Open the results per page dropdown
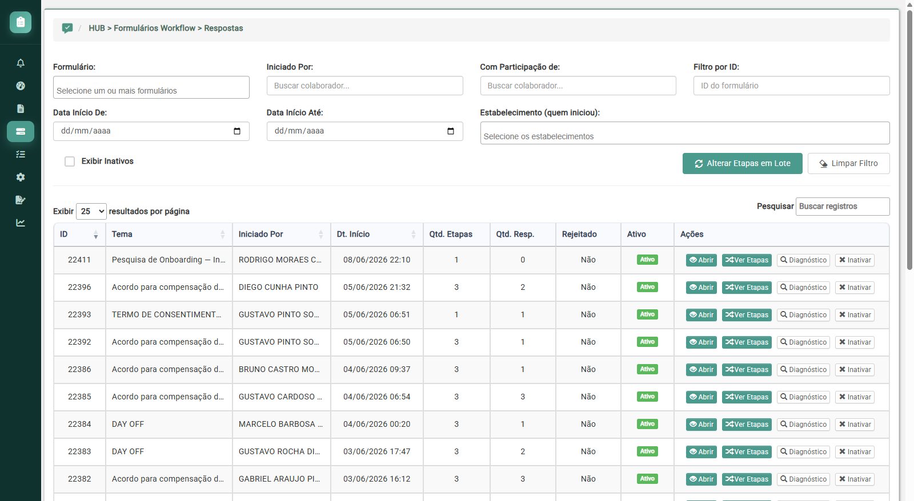Screen dimensions: 914x501 tap(91, 211)
